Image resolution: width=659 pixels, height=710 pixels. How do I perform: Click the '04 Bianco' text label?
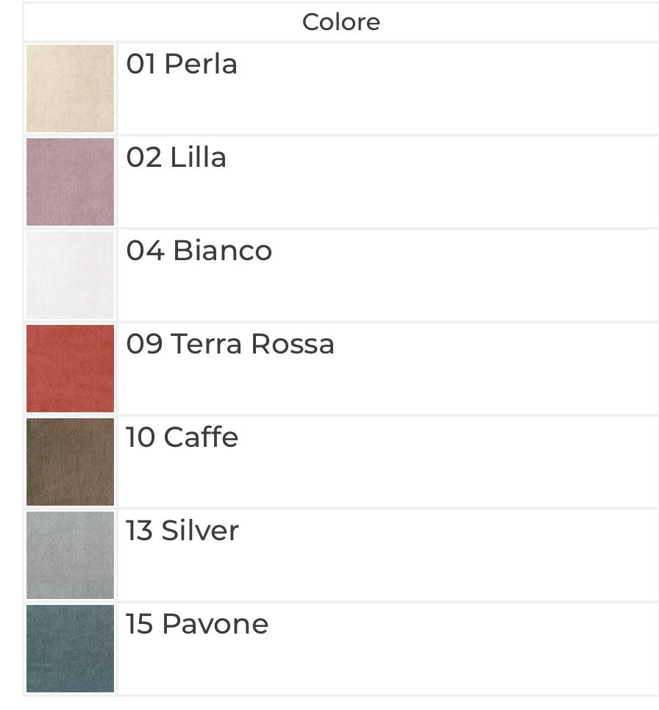click(199, 251)
